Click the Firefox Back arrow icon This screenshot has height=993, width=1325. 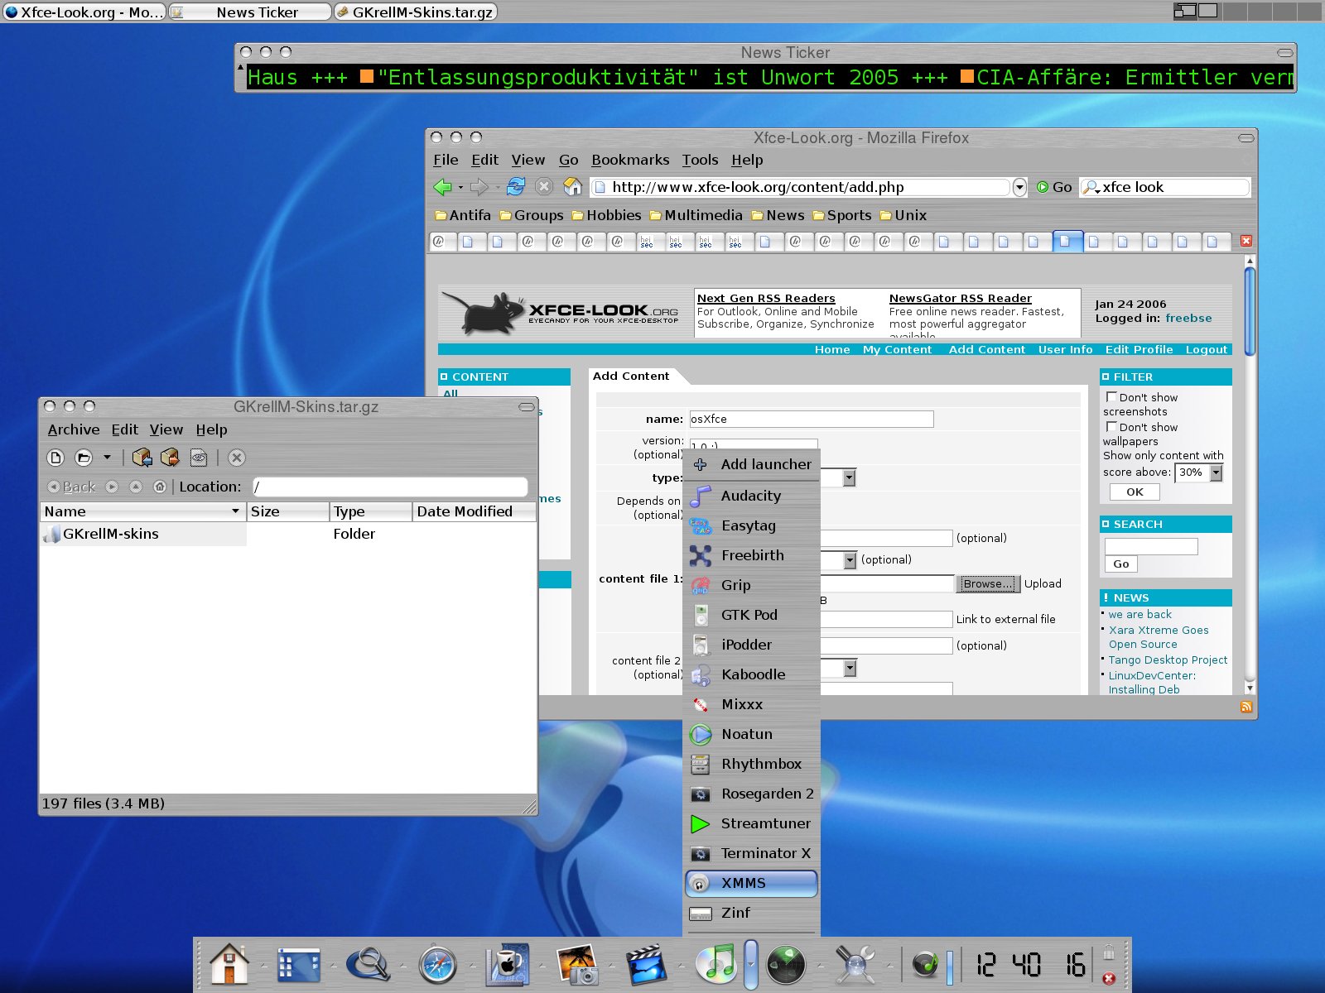(x=443, y=187)
